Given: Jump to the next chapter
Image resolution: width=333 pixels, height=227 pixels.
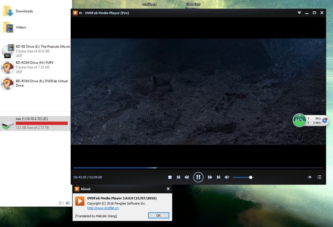Looking at the screenshot, I should 218,177.
